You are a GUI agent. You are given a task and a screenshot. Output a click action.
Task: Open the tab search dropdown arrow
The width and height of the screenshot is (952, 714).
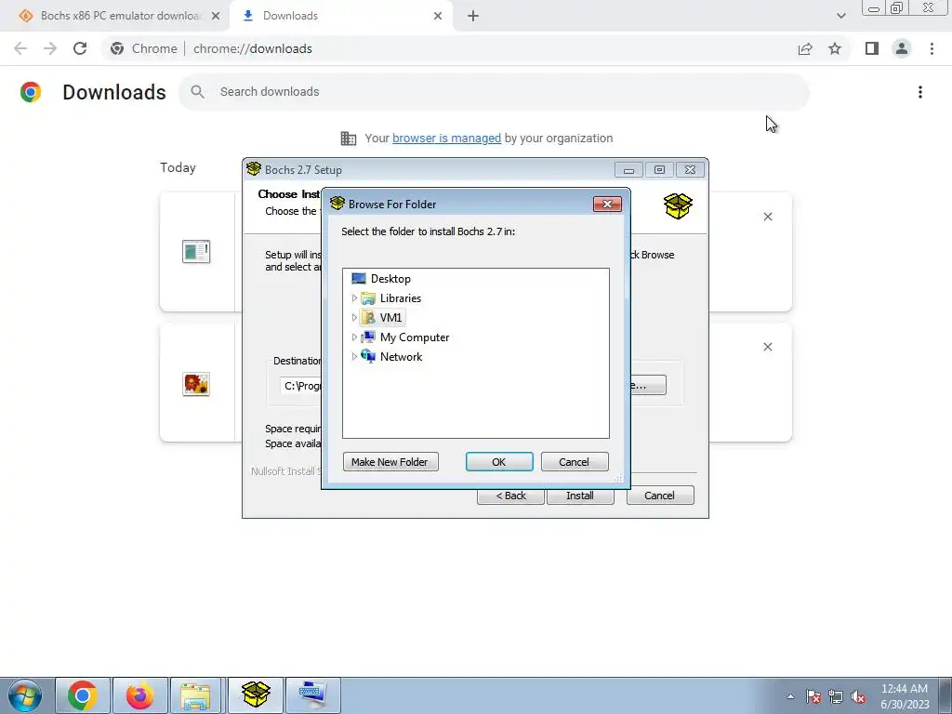click(x=840, y=16)
